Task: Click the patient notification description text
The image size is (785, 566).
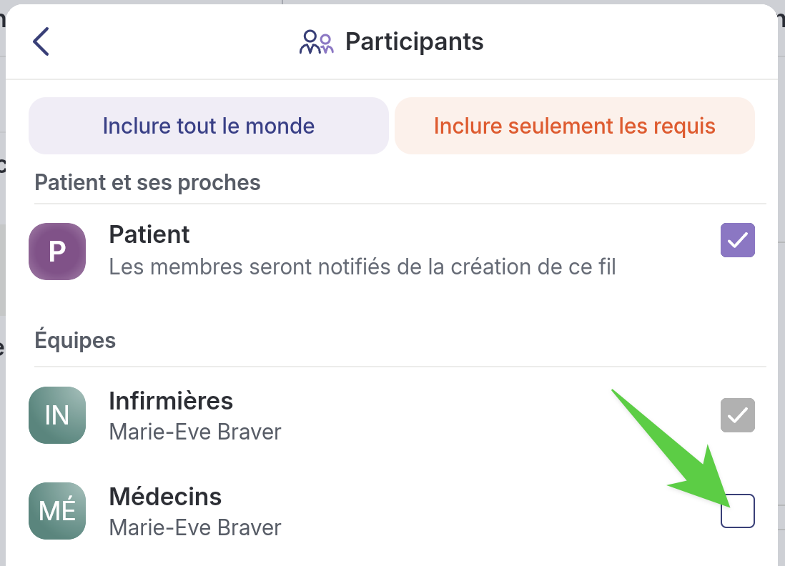Action: [362, 267]
